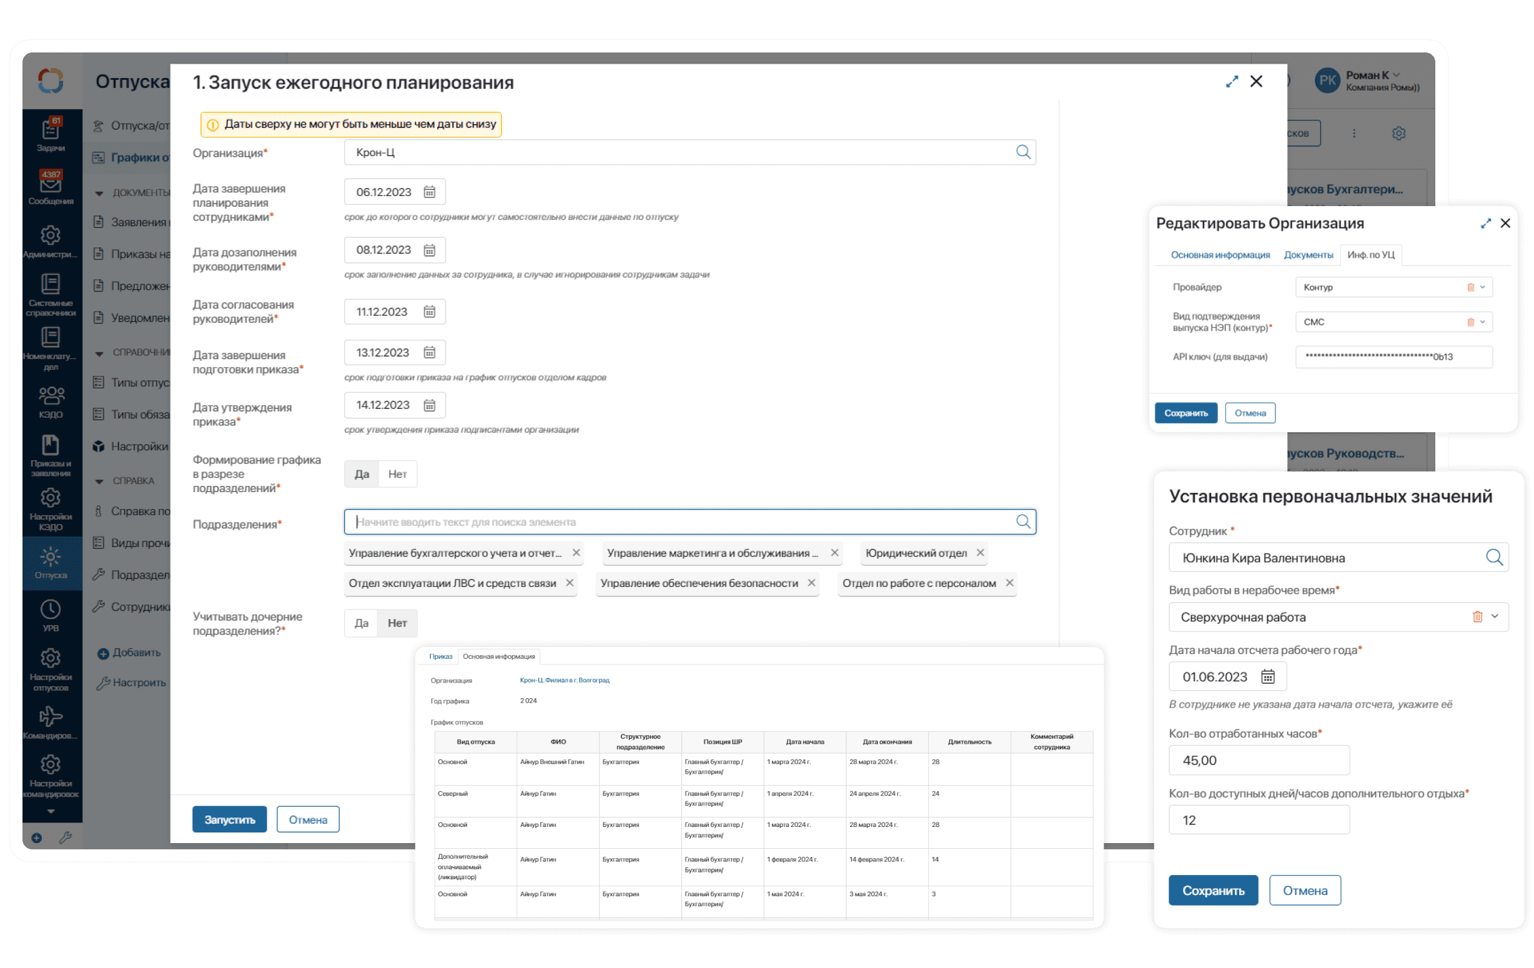The height and width of the screenshot is (968, 1534).
Task: Select 'Да' for child departments option
Action: coord(361,623)
